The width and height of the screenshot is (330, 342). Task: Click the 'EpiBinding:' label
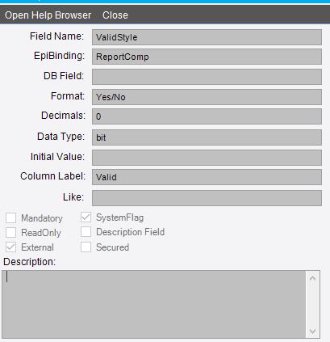click(x=59, y=56)
